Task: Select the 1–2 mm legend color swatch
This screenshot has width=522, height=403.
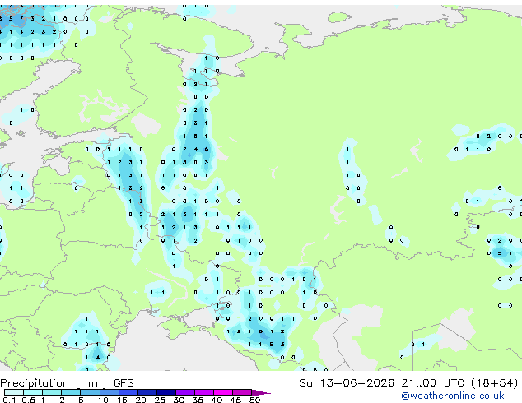Action: [x=52, y=392]
